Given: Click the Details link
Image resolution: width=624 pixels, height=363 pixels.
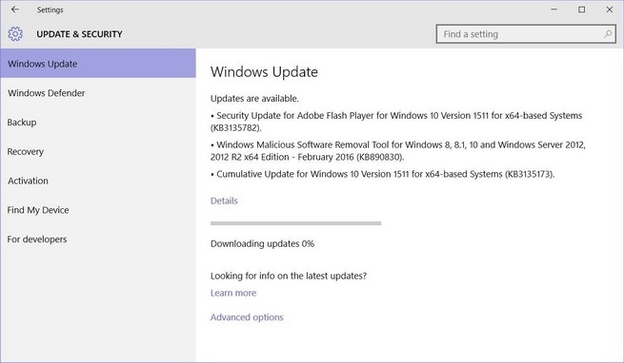Looking at the screenshot, I should point(224,201).
